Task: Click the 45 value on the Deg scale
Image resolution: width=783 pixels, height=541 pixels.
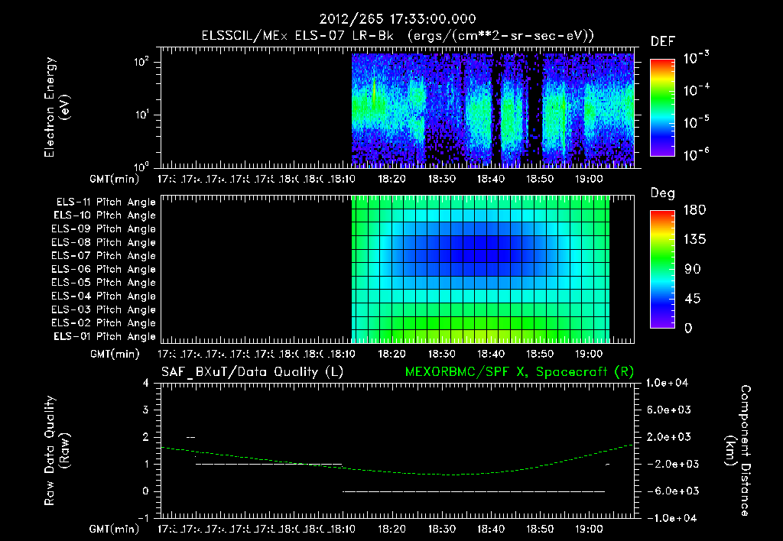Action: coord(693,299)
